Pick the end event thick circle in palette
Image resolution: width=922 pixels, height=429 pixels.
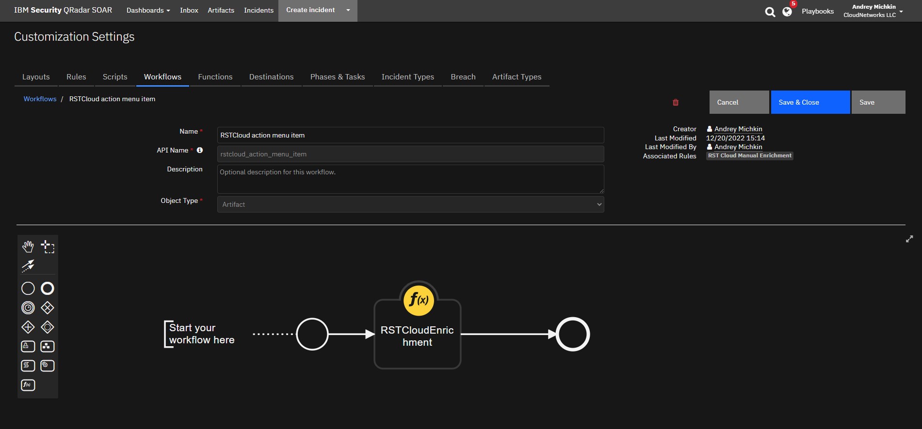point(48,289)
